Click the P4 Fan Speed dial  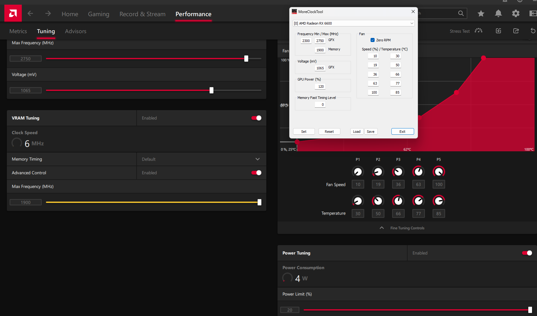point(418,172)
